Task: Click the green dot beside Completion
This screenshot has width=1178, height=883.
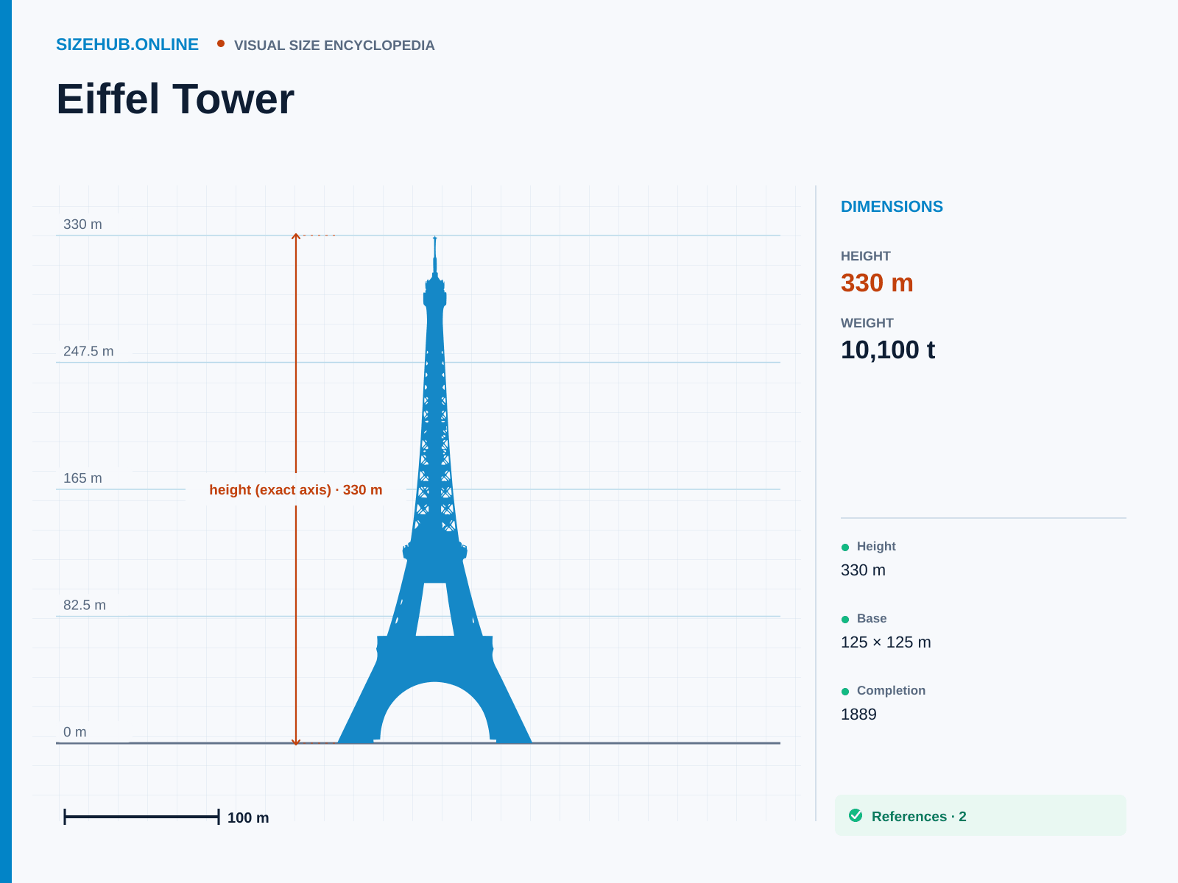Action: (845, 692)
